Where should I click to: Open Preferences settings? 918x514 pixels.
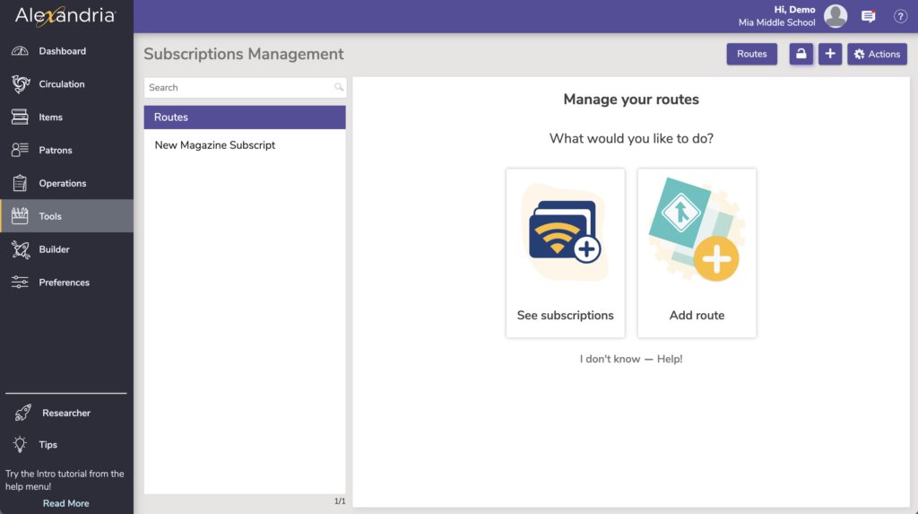[x=64, y=283]
